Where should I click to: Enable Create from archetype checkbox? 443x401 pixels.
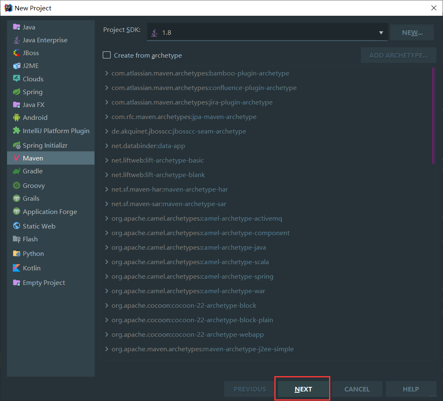pos(107,55)
